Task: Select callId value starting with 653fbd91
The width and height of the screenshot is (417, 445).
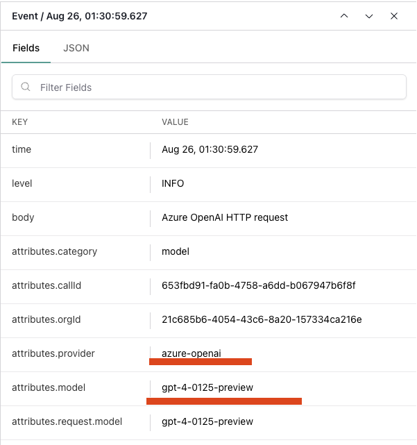Action: [x=258, y=285]
